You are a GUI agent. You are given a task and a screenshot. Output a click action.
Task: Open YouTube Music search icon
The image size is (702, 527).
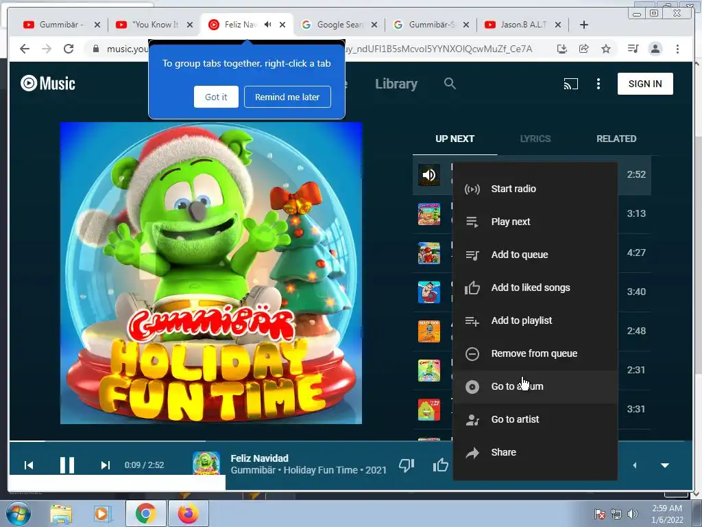[x=450, y=83]
